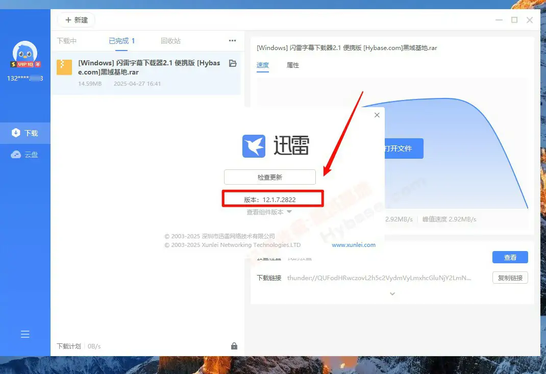Image resolution: width=546 pixels, height=374 pixels.
Task: Expand 查看组件版本 dropdown
Action: pos(269,212)
